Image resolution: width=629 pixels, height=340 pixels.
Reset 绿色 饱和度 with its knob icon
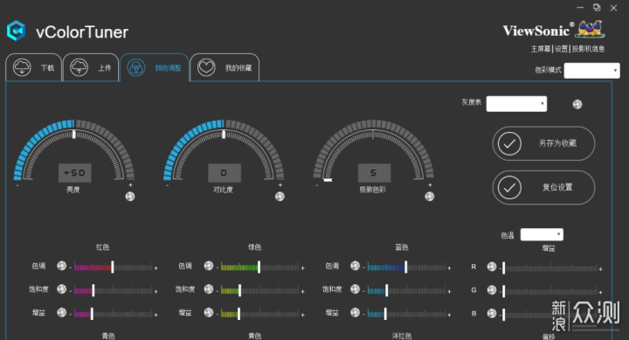click(x=209, y=289)
